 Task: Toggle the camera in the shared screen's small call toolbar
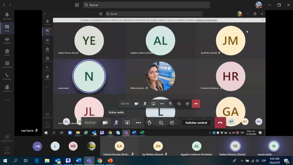coord(136,104)
